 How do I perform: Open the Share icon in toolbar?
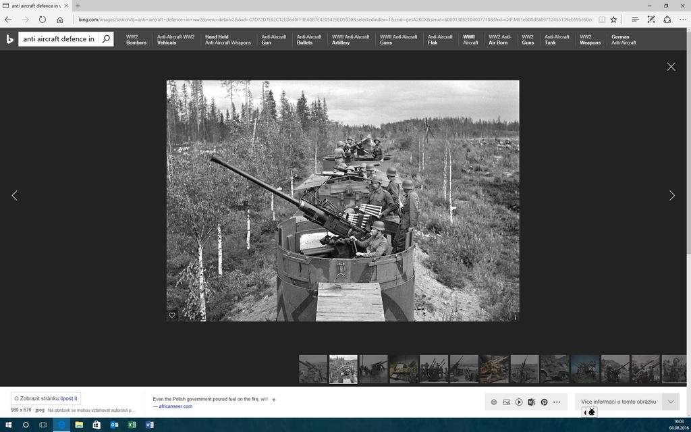(x=667, y=20)
